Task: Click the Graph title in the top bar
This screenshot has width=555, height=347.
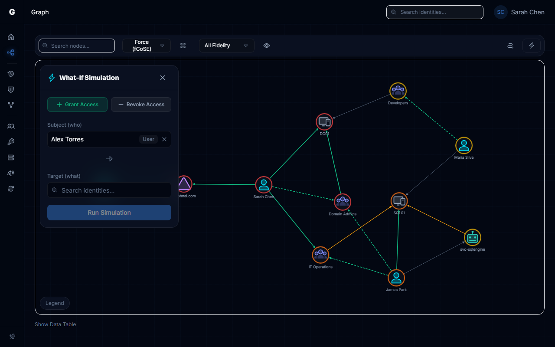Action: [x=39, y=12]
